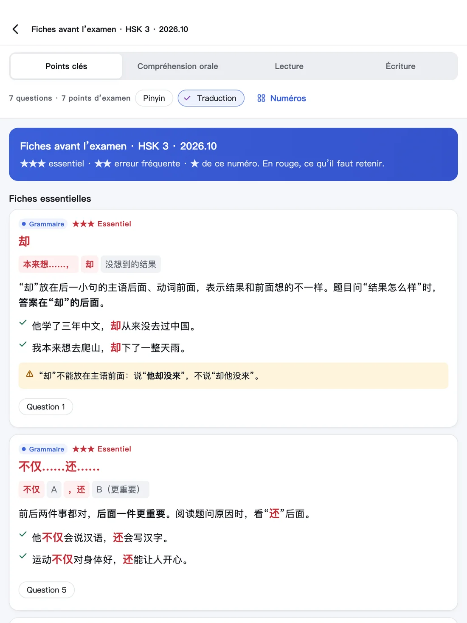
Task: Click the "本来想……," pattern chip
Action: click(48, 264)
